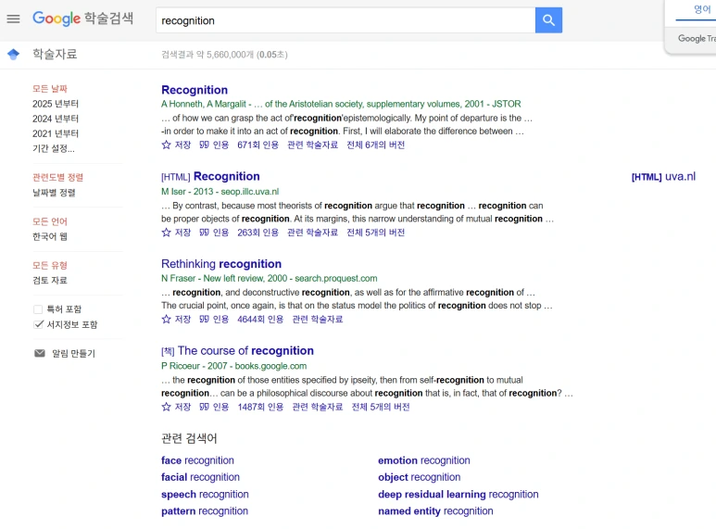This screenshot has width=716, height=529.
Task: Click related search named entity recognition
Action: (x=435, y=510)
